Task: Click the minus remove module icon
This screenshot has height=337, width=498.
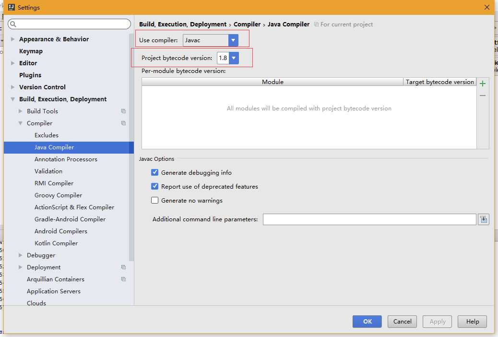Action: coord(483,96)
